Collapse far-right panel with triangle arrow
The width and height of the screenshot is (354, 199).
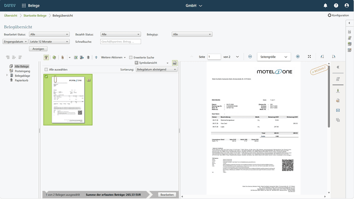point(349,23)
